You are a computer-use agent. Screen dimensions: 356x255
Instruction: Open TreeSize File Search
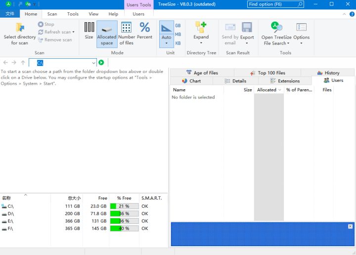coord(276,34)
